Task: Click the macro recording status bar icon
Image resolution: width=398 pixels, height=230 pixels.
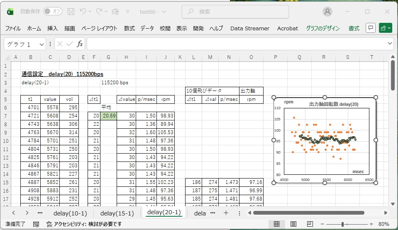Action: point(36,224)
